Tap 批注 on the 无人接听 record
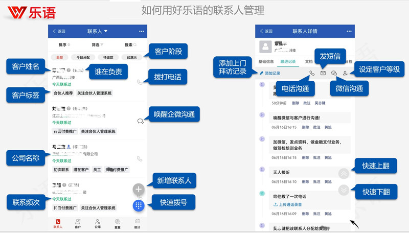This screenshot has width=409, height=233. 316,182
